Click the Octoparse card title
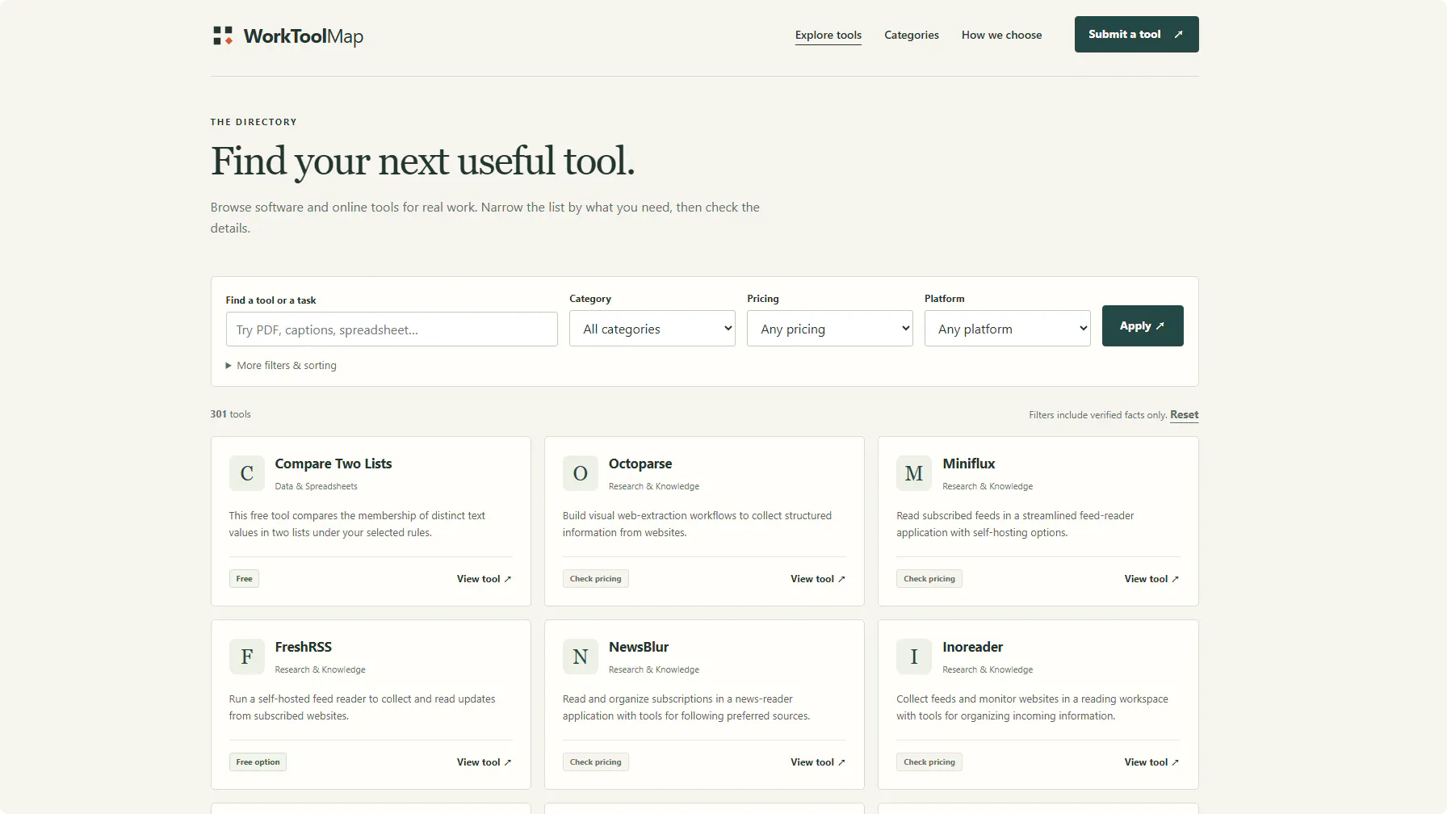 click(640, 464)
